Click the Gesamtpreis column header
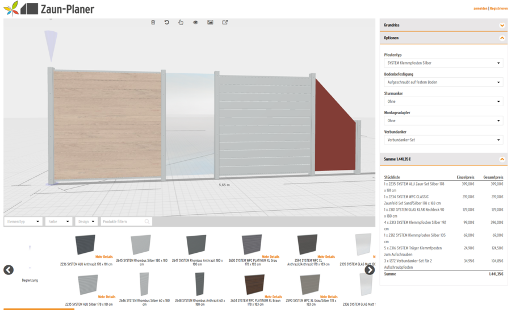Screen dimensions: 511x317 pos(493,177)
